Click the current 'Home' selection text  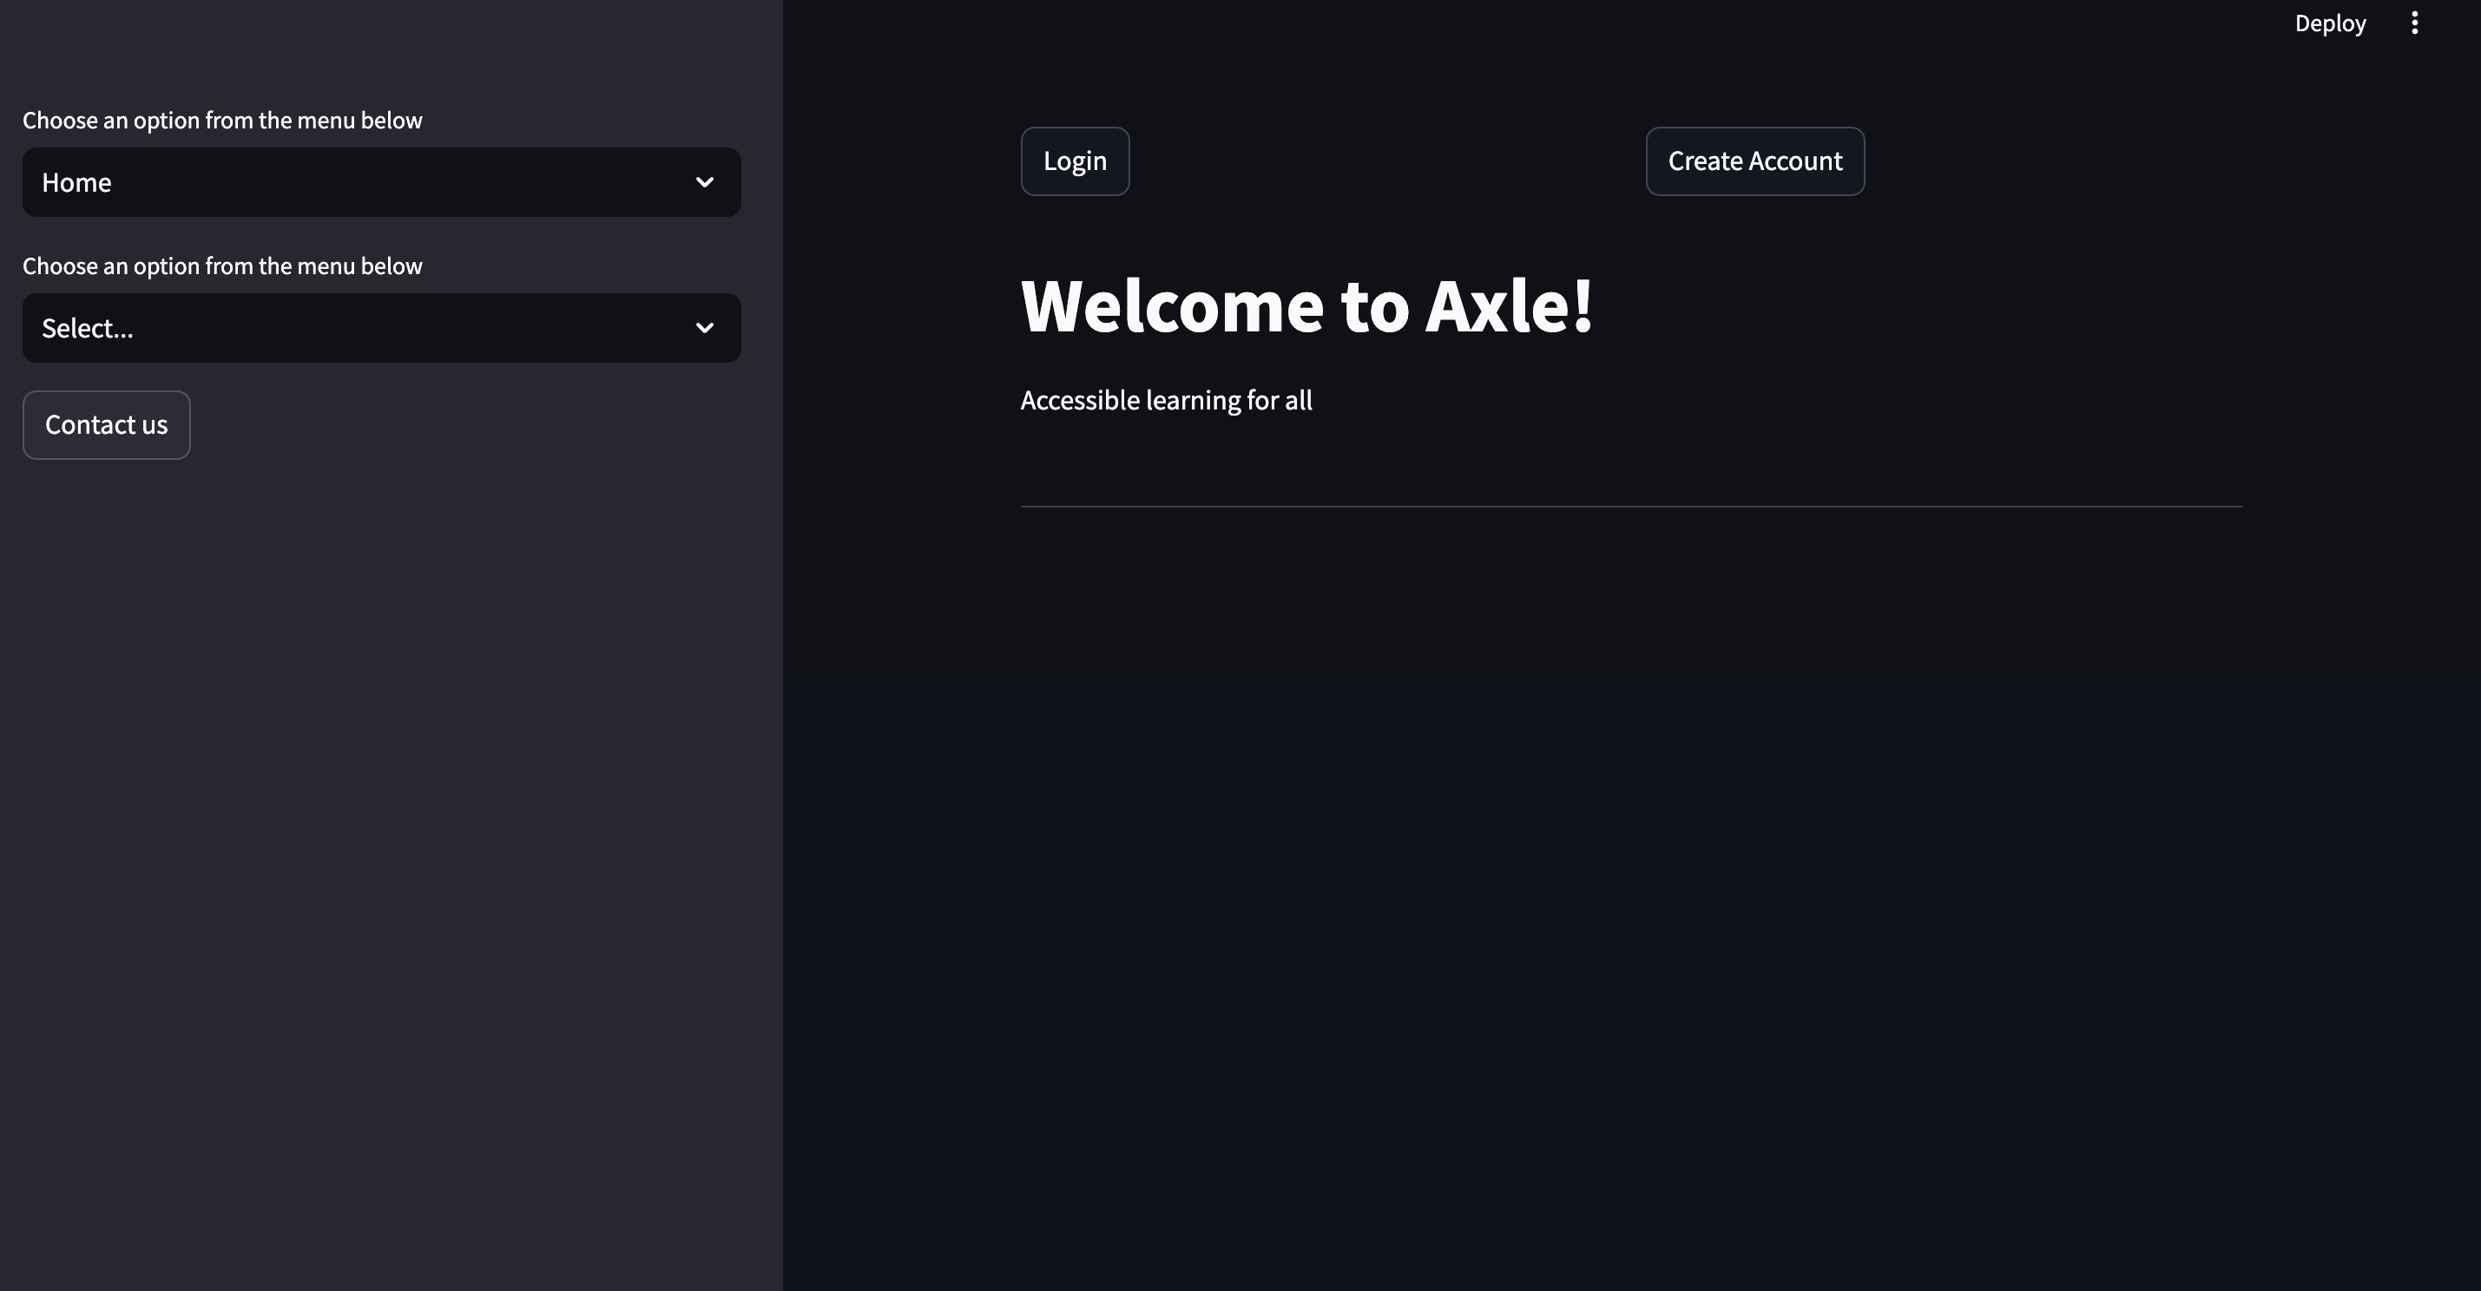coord(76,182)
